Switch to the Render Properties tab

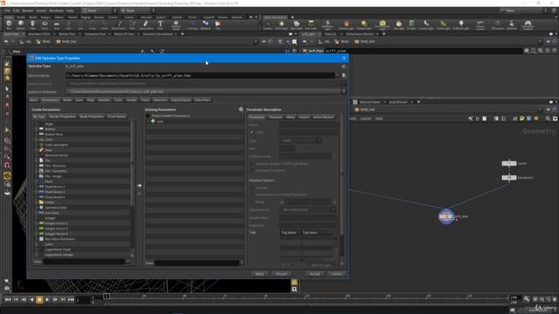coord(62,116)
